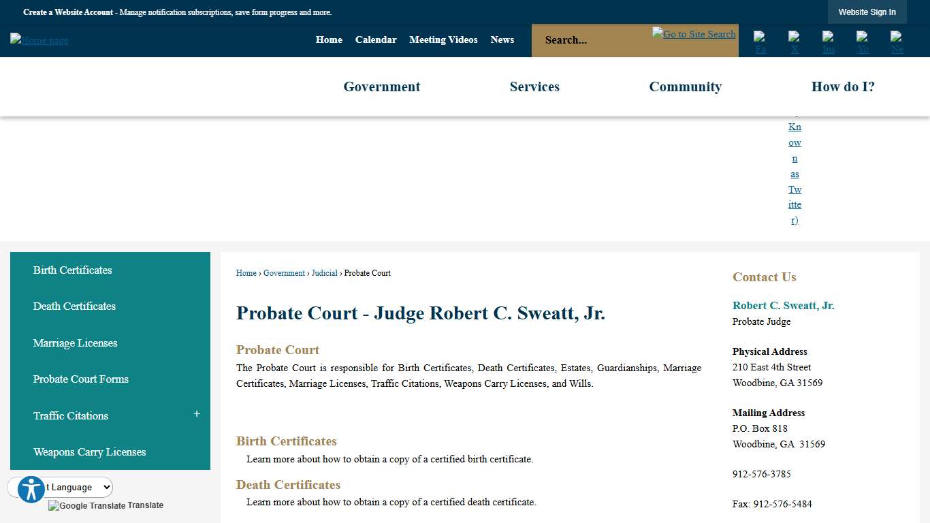Click the YouTube social icon
This screenshot has width=930, height=523.
(862, 42)
